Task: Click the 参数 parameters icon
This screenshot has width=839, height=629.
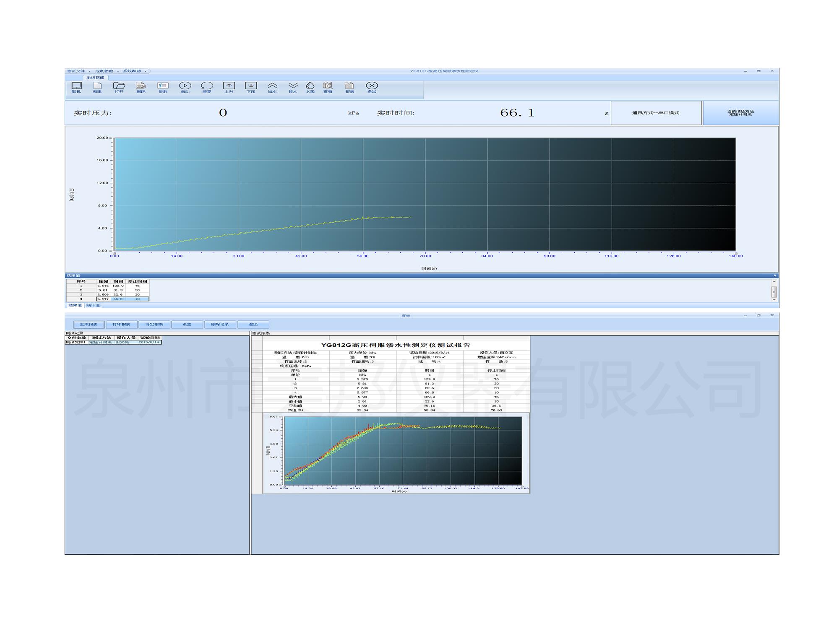Action: point(163,87)
